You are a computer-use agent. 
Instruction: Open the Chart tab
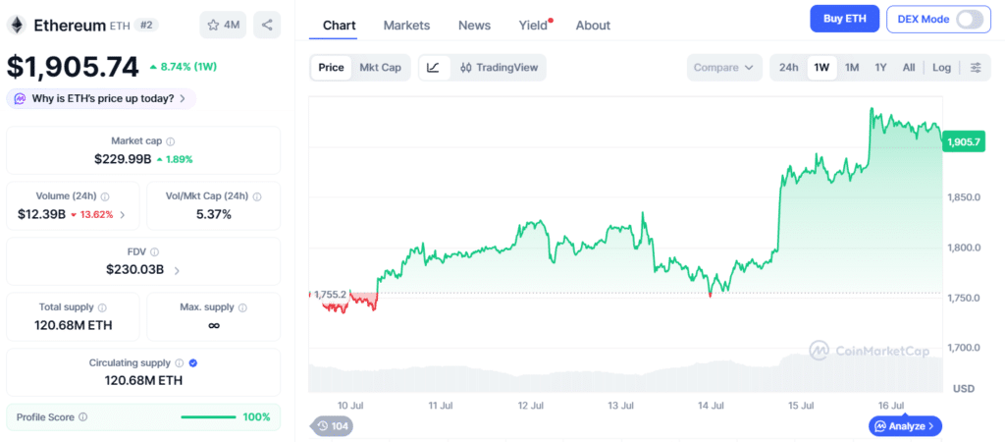(x=339, y=26)
